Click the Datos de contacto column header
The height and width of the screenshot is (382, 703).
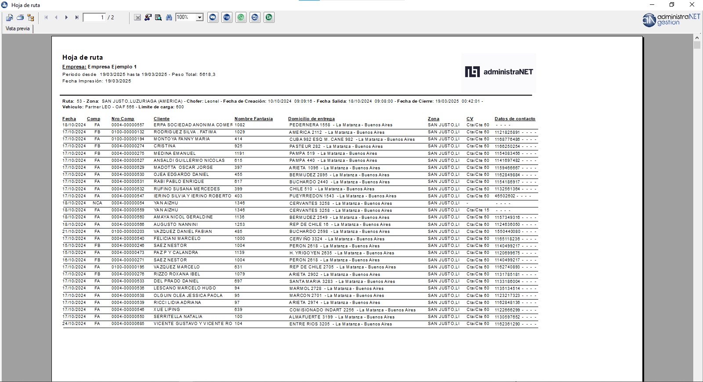[x=515, y=119]
